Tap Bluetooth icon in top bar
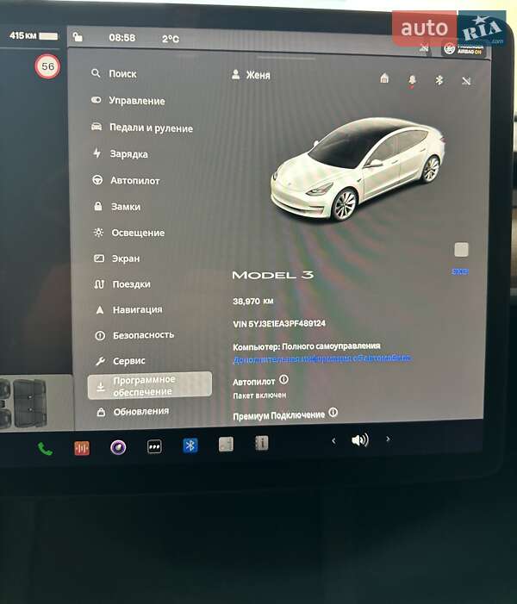The image size is (517, 604). pos(439,80)
